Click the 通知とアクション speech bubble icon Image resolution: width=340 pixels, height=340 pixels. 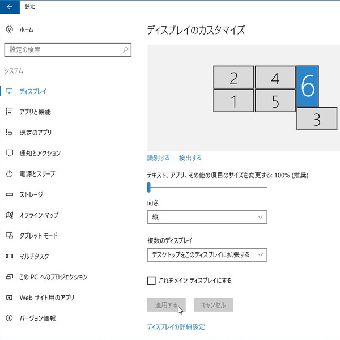pyautogui.click(x=9, y=153)
